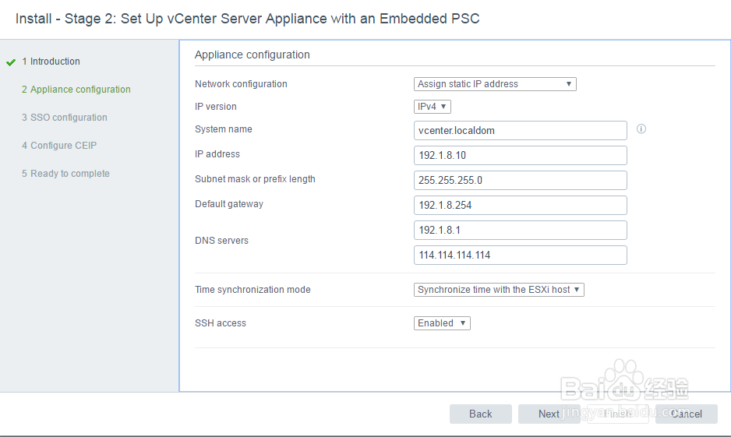Image resolution: width=731 pixels, height=437 pixels.
Task: Focus the IP address field 192.1.8.10
Action: pyautogui.click(x=521, y=155)
